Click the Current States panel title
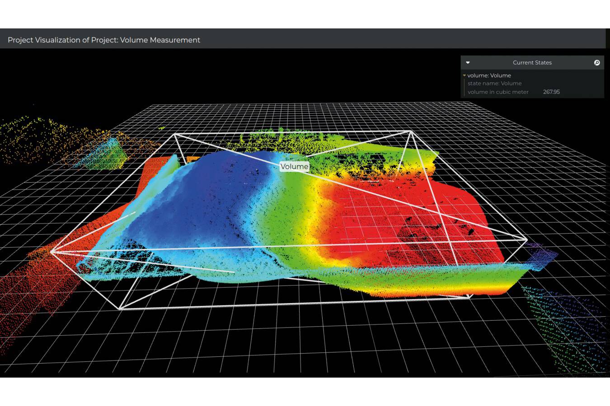Screen dimensions: 610x406 click(532, 63)
